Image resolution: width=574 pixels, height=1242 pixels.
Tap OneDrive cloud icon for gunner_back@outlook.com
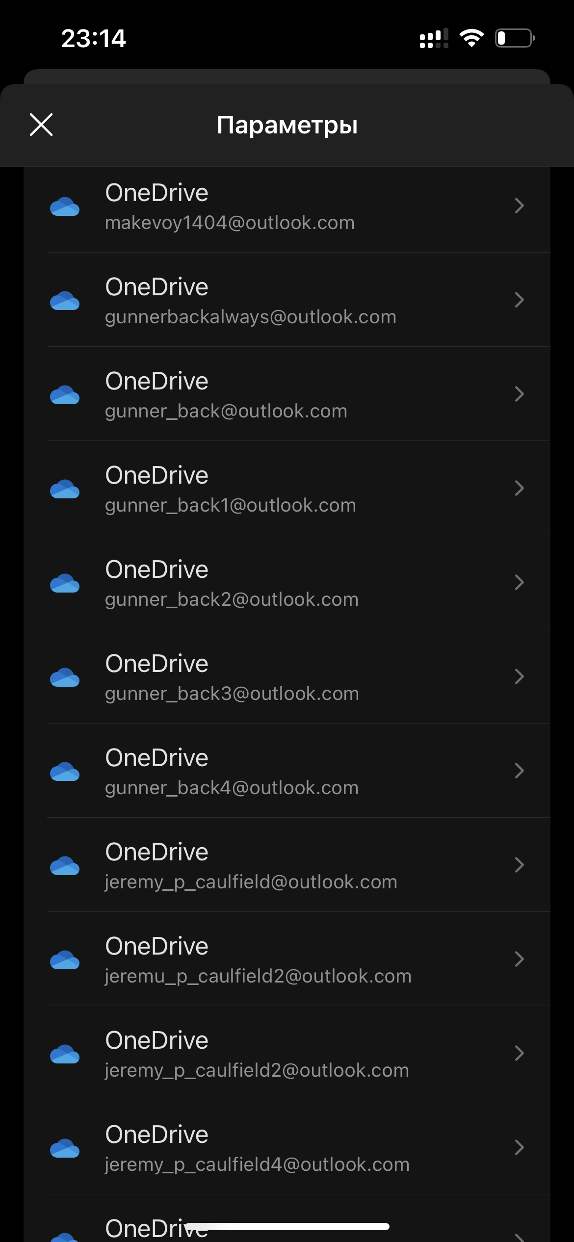click(65, 395)
